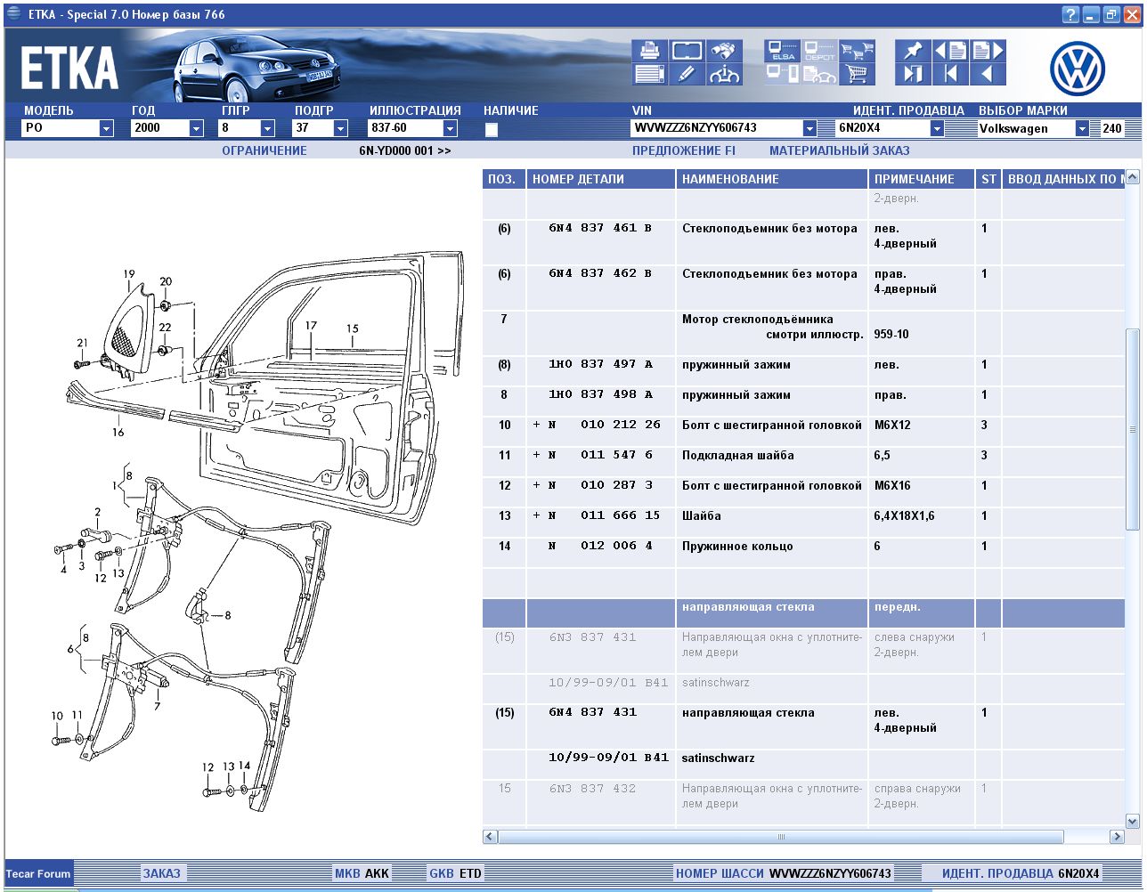Click the pencil edit icon
The image size is (1147, 892).
687,74
